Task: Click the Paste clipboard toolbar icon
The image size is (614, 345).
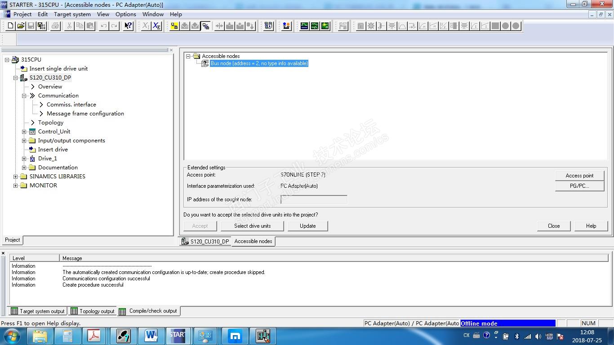Action: [90, 26]
